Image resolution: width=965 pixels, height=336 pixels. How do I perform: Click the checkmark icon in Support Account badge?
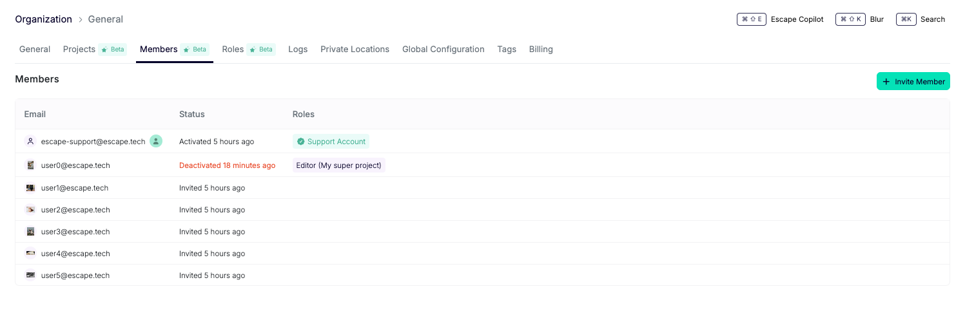(x=300, y=142)
